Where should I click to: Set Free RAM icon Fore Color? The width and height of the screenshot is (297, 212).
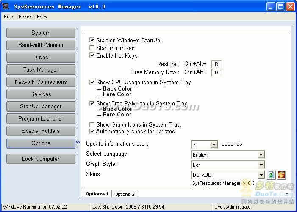[x=117, y=115]
